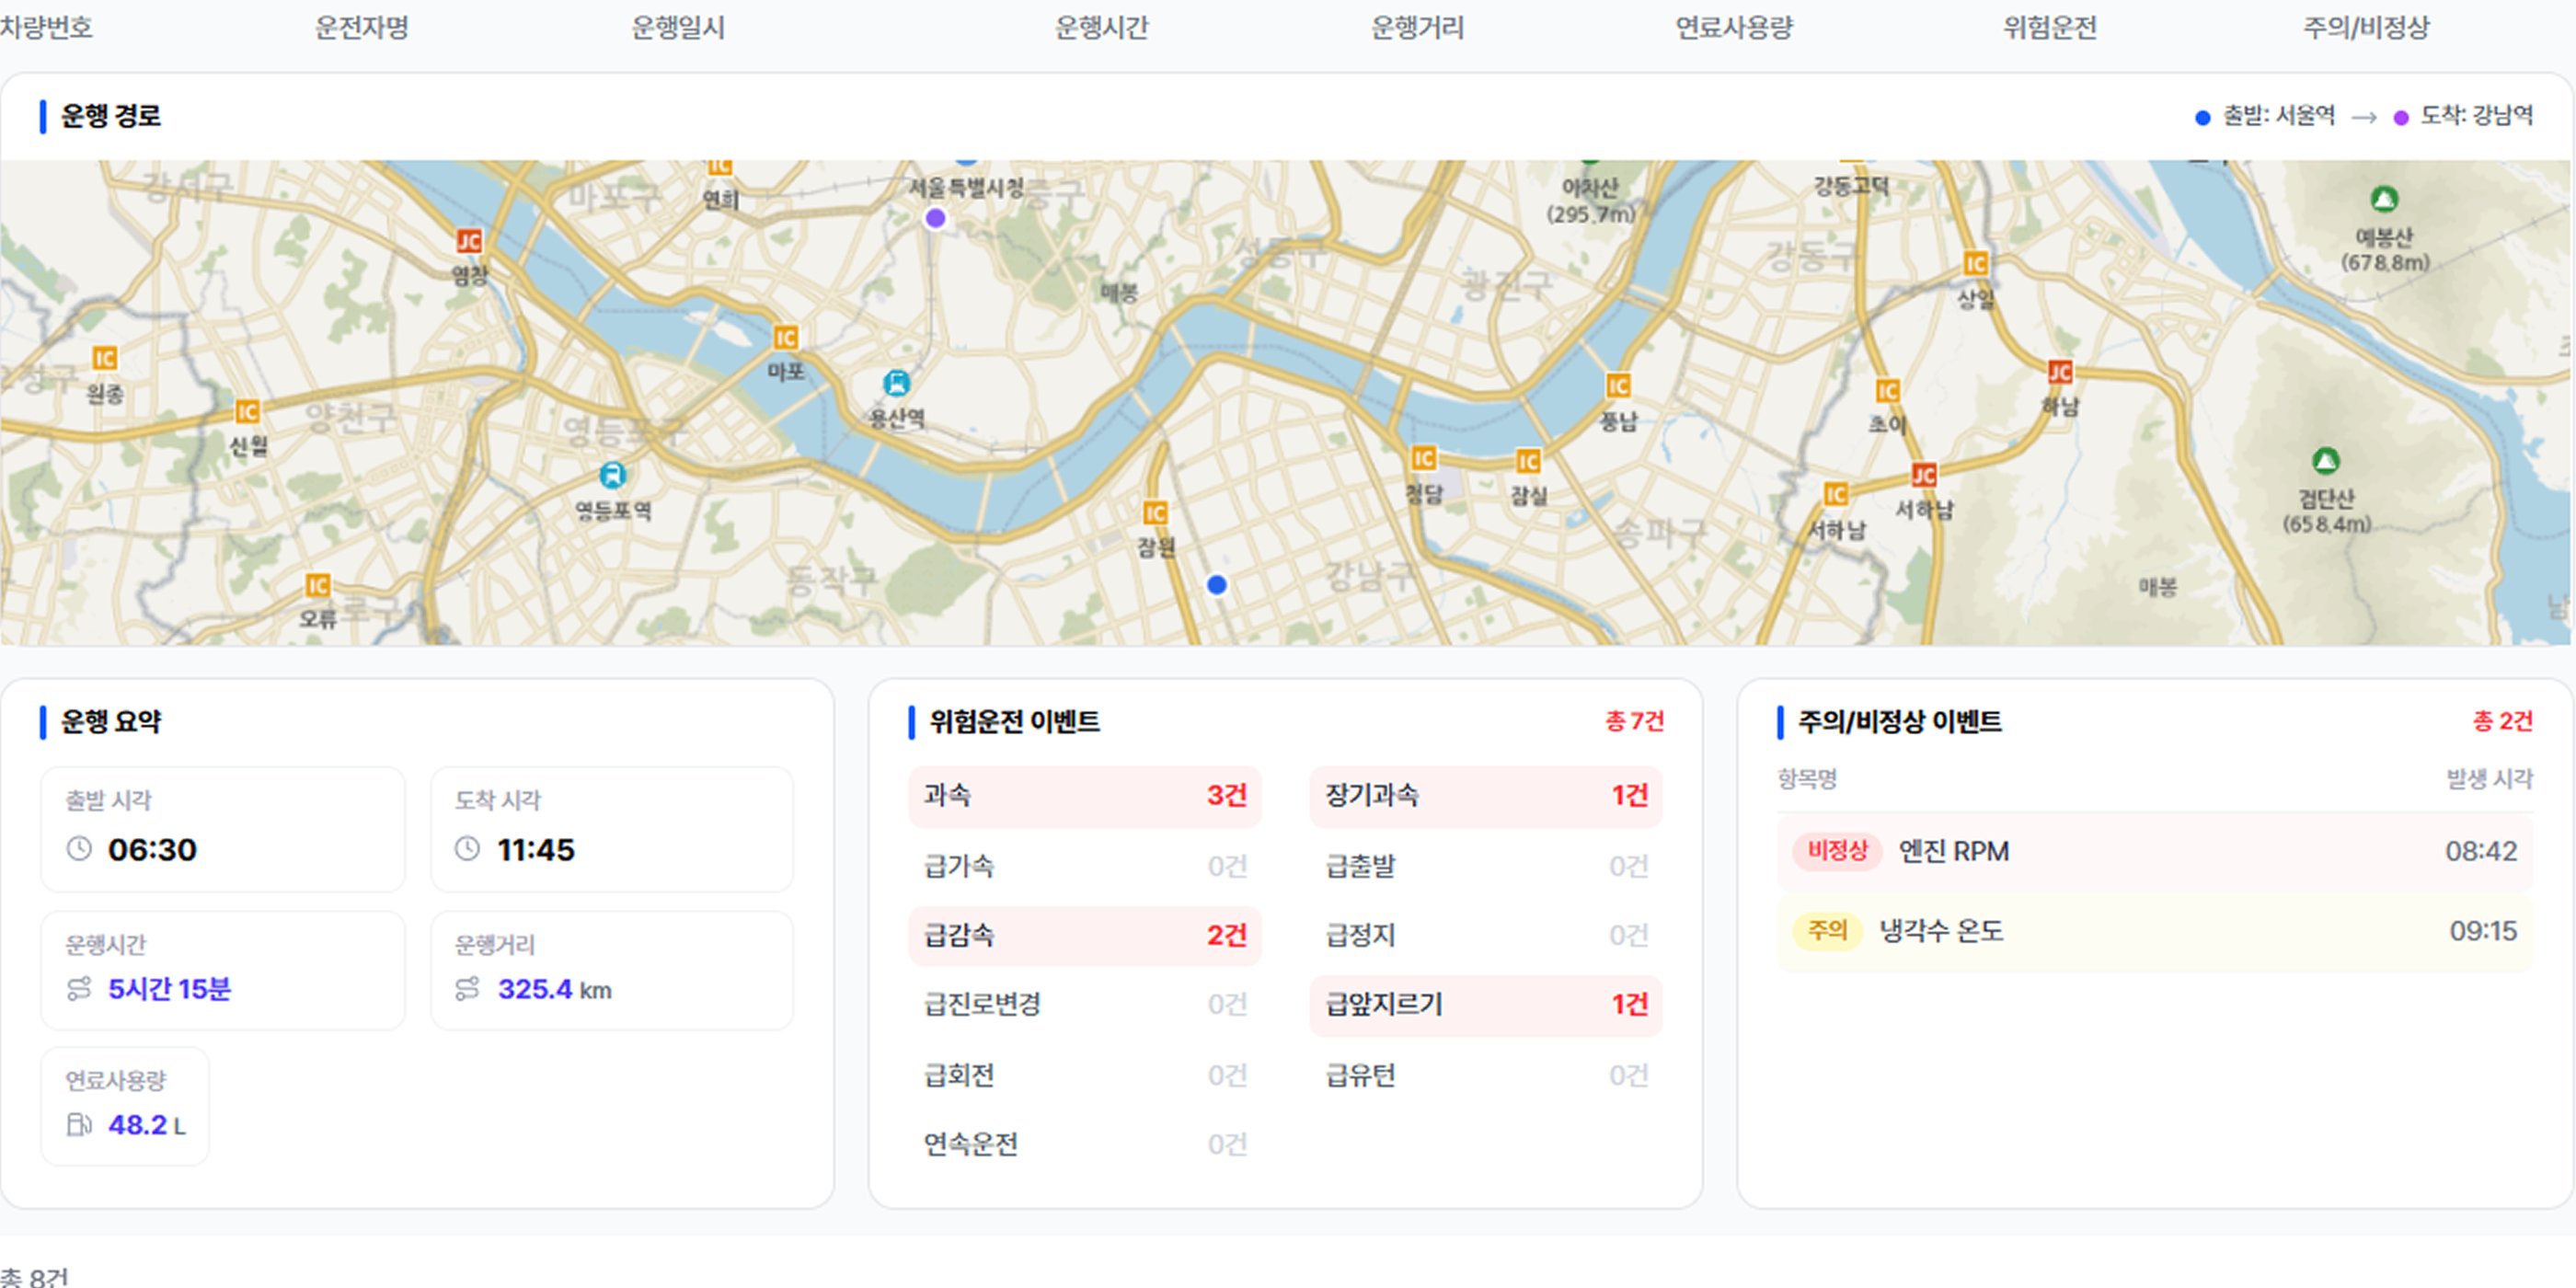
Task: Select the 장기과속 1건 event row
Action: click(1486, 796)
